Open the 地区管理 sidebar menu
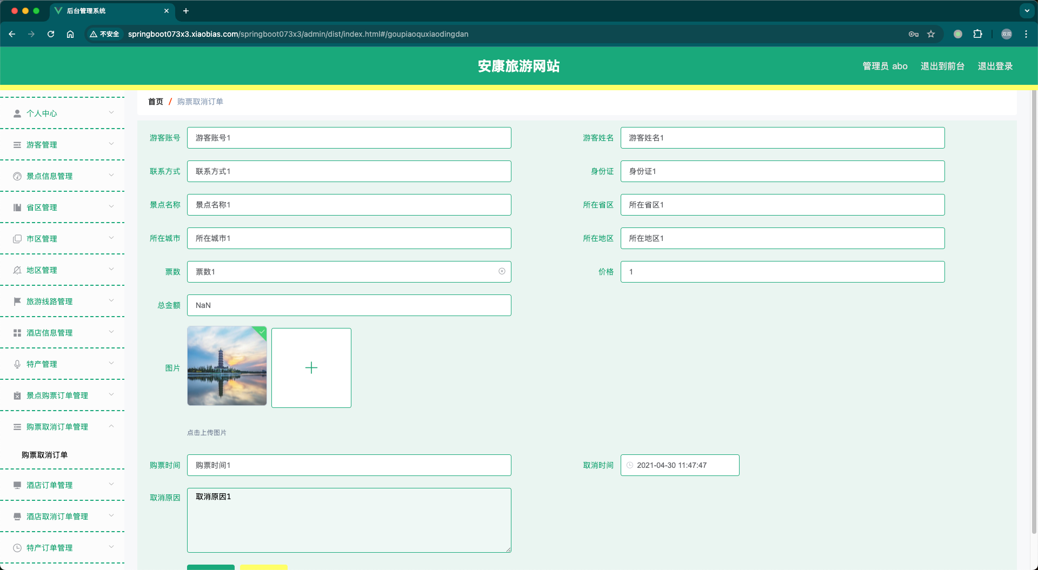The height and width of the screenshot is (570, 1038). point(62,270)
